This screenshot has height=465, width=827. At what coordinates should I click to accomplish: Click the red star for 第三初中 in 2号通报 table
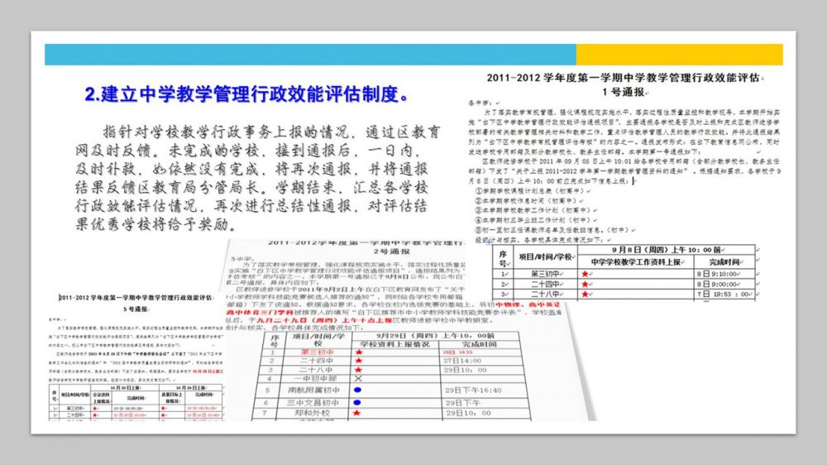[x=359, y=351]
